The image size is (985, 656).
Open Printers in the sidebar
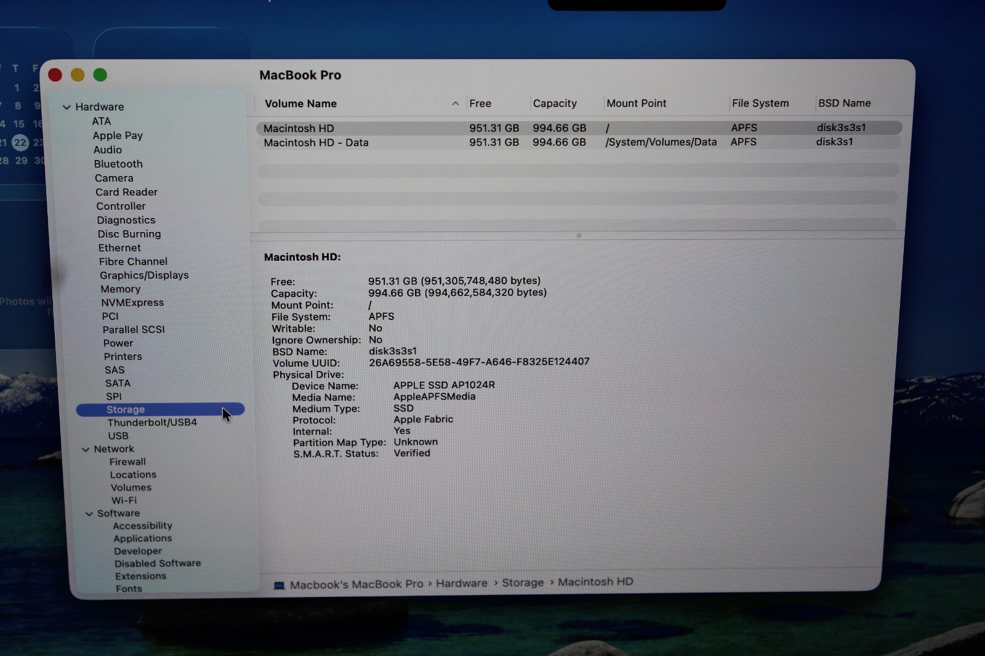pos(123,356)
